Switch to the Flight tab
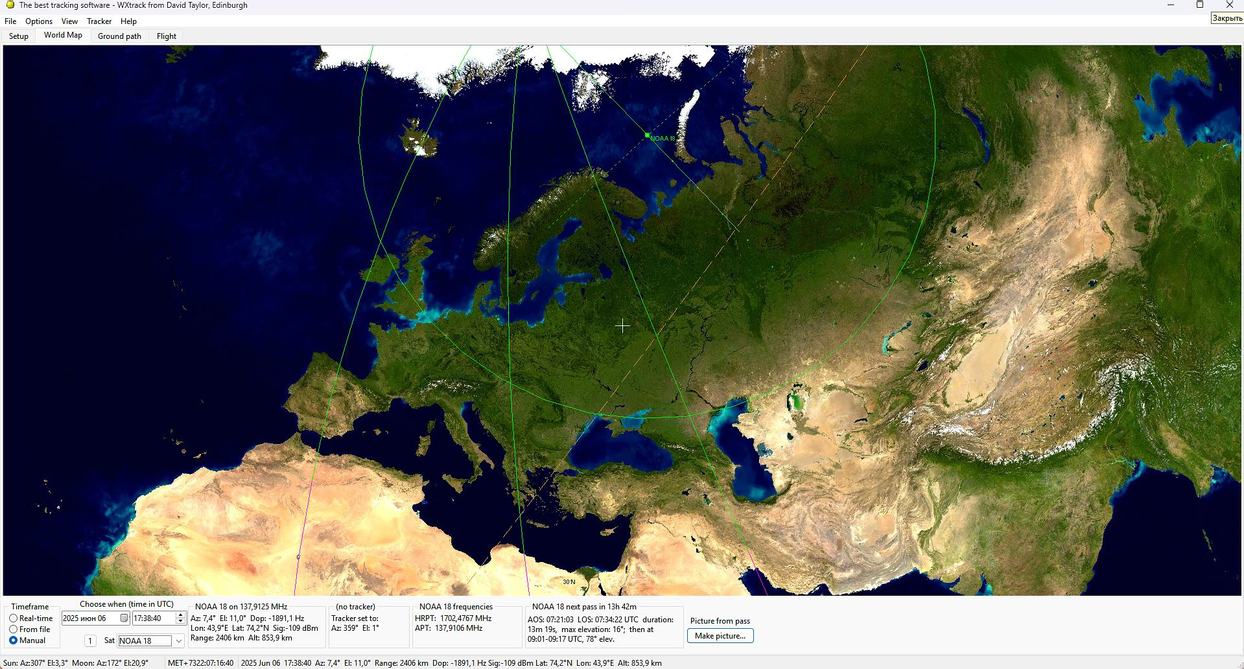This screenshot has width=1244, height=669. (167, 36)
